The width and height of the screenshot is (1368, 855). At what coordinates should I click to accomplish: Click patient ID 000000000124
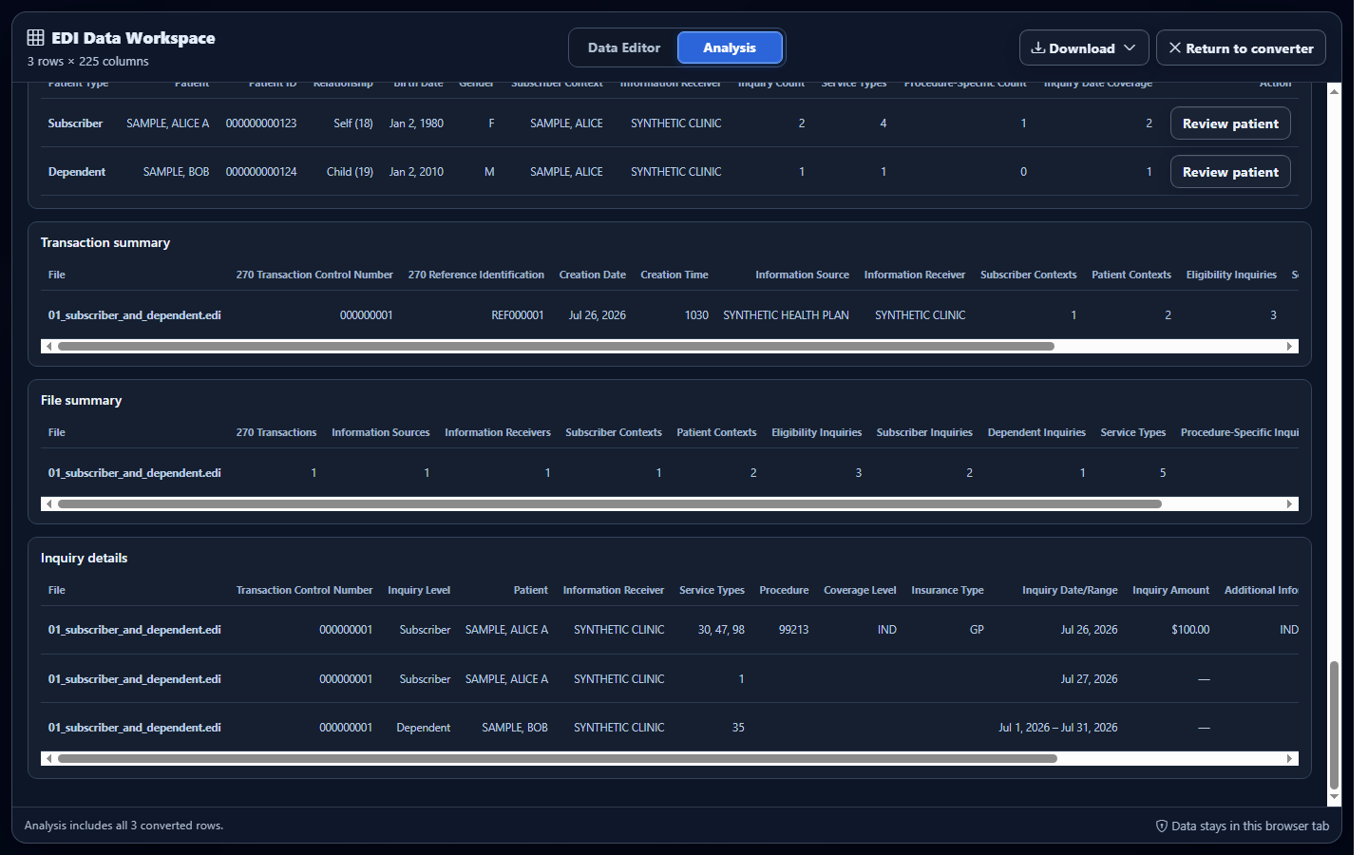pos(261,172)
